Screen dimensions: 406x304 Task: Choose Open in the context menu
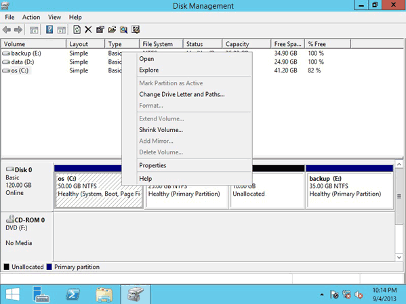(x=187, y=59)
